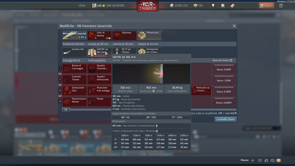Open the Talismano item

pos(124,35)
